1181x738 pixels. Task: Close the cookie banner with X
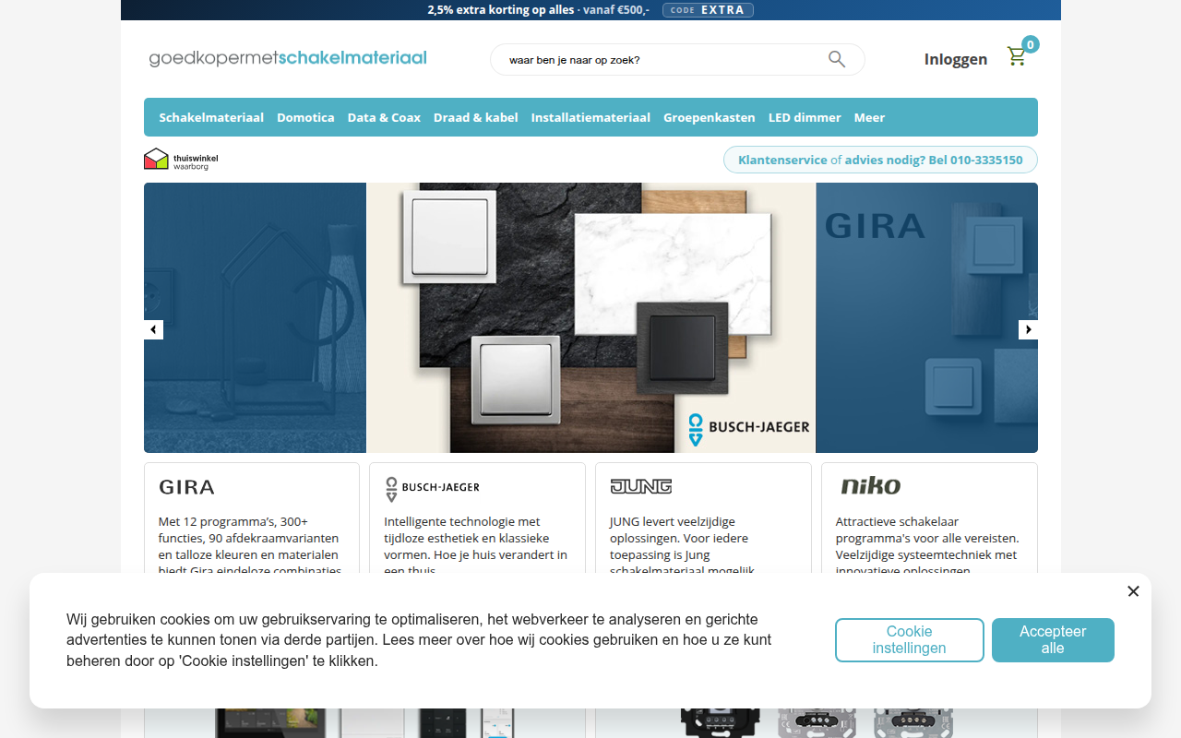[1133, 591]
